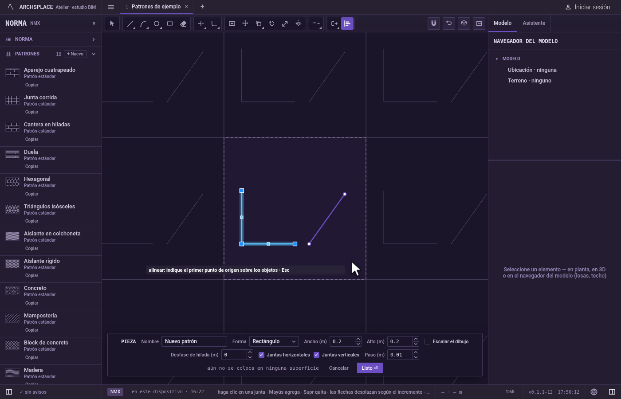The width and height of the screenshot is (621, 399).
Task: Toggle the magnet snap icon
Action: pos(434,23)
